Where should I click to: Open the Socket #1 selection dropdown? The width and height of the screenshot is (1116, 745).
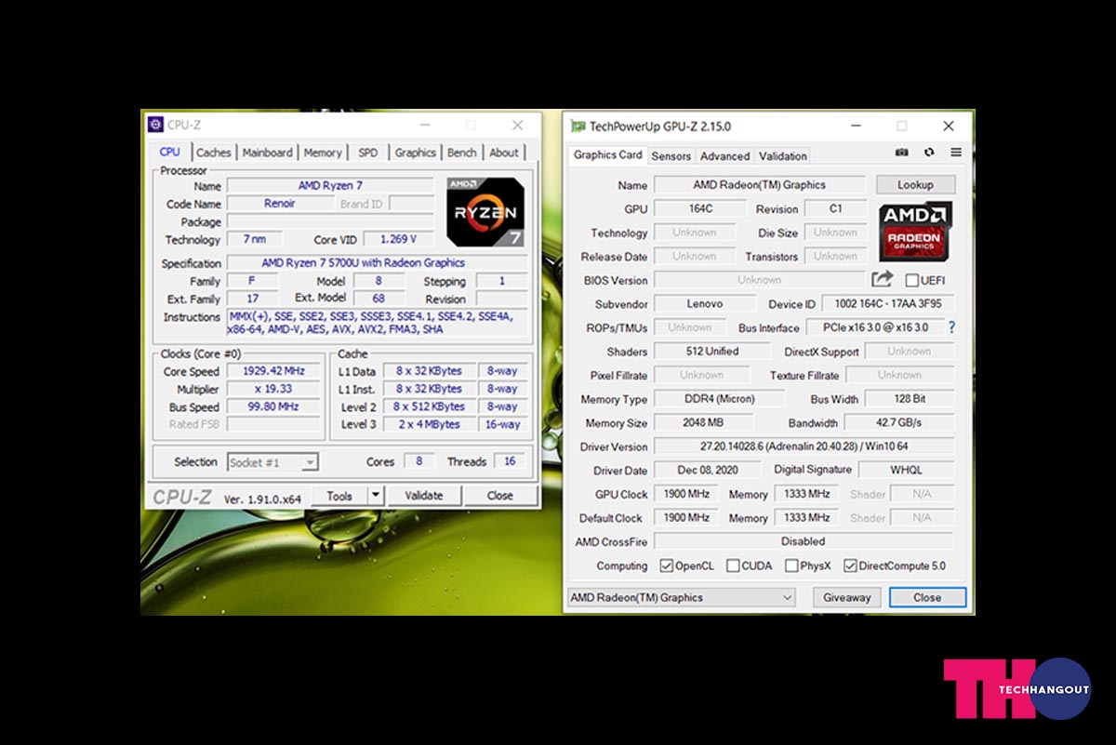point(272,462)
